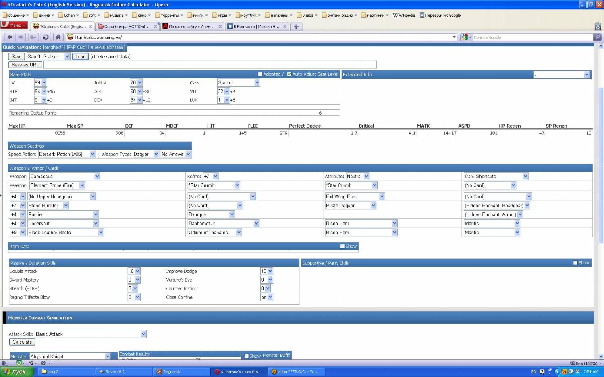Click the EN language indicator in tray

click(x=533, y=372)
